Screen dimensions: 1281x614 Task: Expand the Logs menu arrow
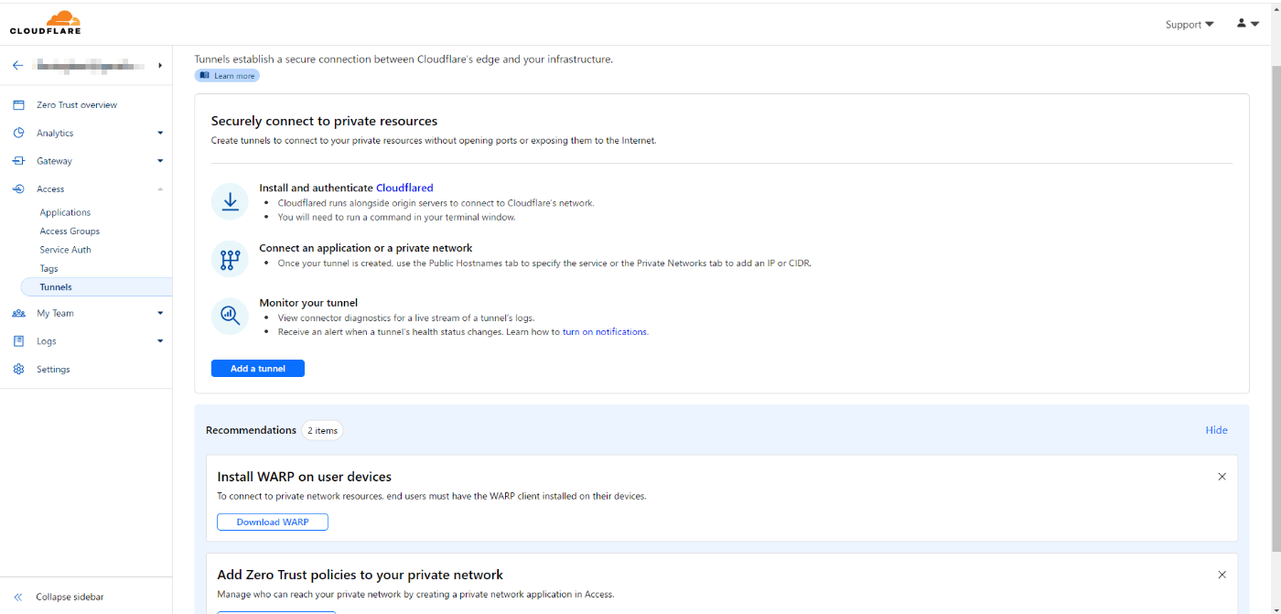point(160,341)
